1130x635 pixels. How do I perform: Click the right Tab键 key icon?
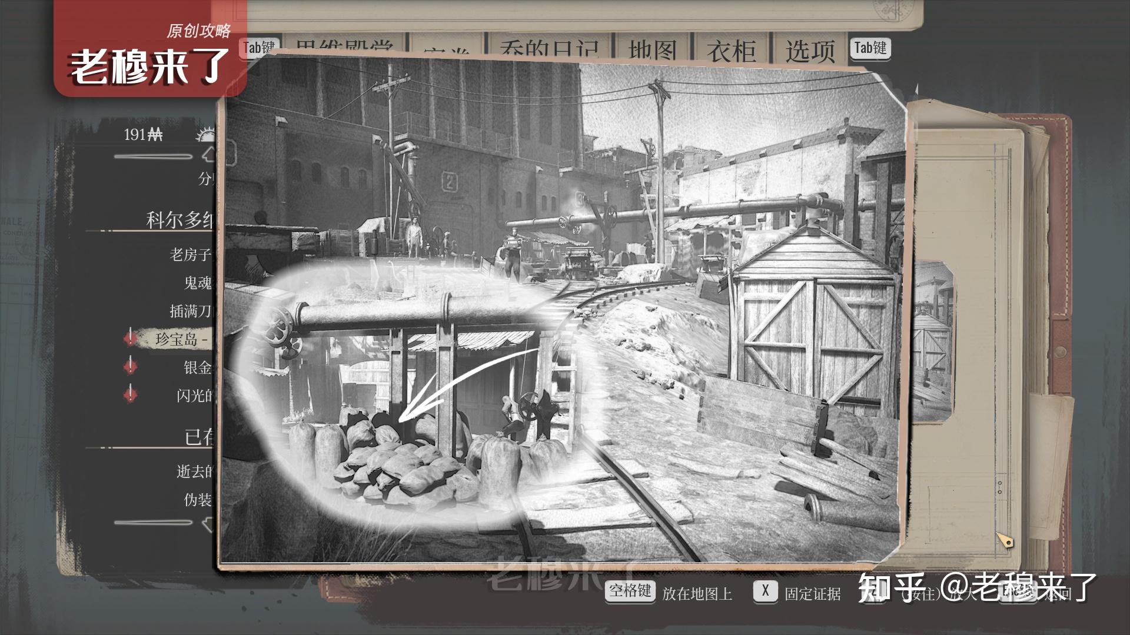(870, 48)
